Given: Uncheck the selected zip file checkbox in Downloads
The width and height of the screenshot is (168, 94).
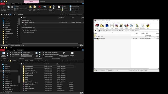Looking at the screenshot, I should [x=22, y=23].
